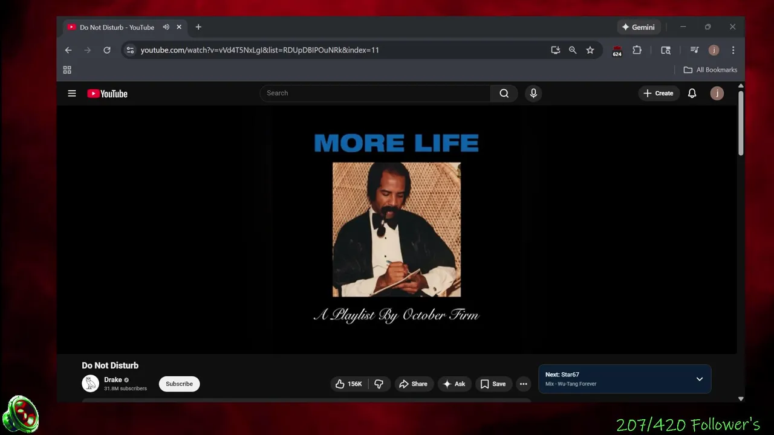Open the YouTube account avatar menu
Viewport: 774px width, 435px height.
click(x=717, y=93)
